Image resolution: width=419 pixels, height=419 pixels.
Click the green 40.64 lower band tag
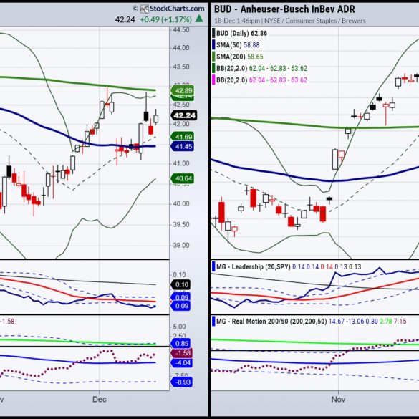(183, 178)
